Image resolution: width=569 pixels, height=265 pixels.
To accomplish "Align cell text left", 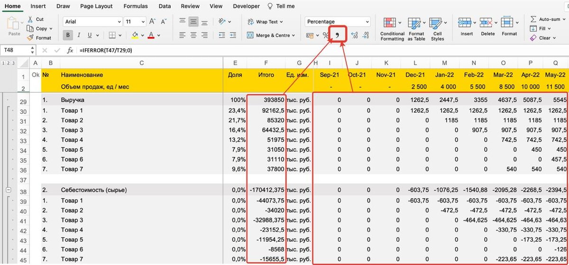I will pyautogui.click(x=183, y=35).
